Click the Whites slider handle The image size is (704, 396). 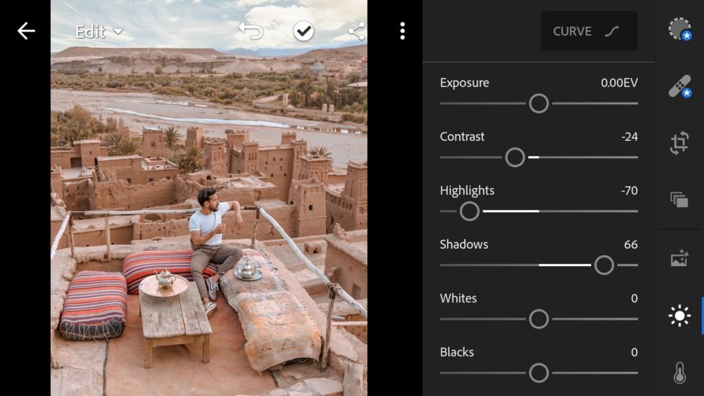pos(539,319)
